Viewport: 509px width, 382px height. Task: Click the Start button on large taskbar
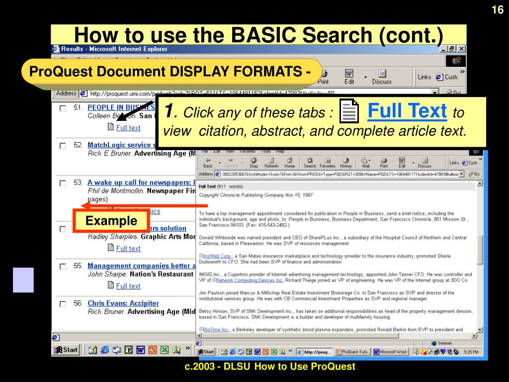click(x=66, y=350)
